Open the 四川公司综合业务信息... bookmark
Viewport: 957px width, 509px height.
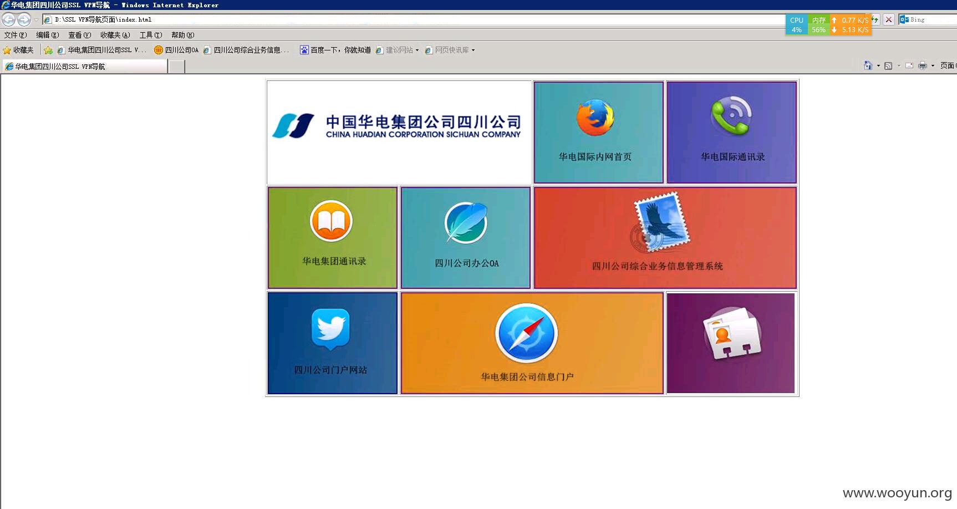point(246,50)
